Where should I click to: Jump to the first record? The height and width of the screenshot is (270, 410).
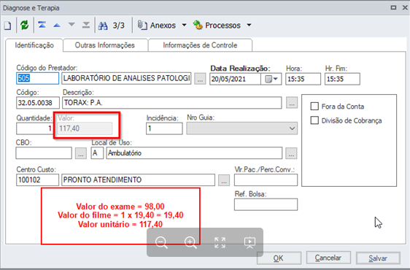click(42, 25)
